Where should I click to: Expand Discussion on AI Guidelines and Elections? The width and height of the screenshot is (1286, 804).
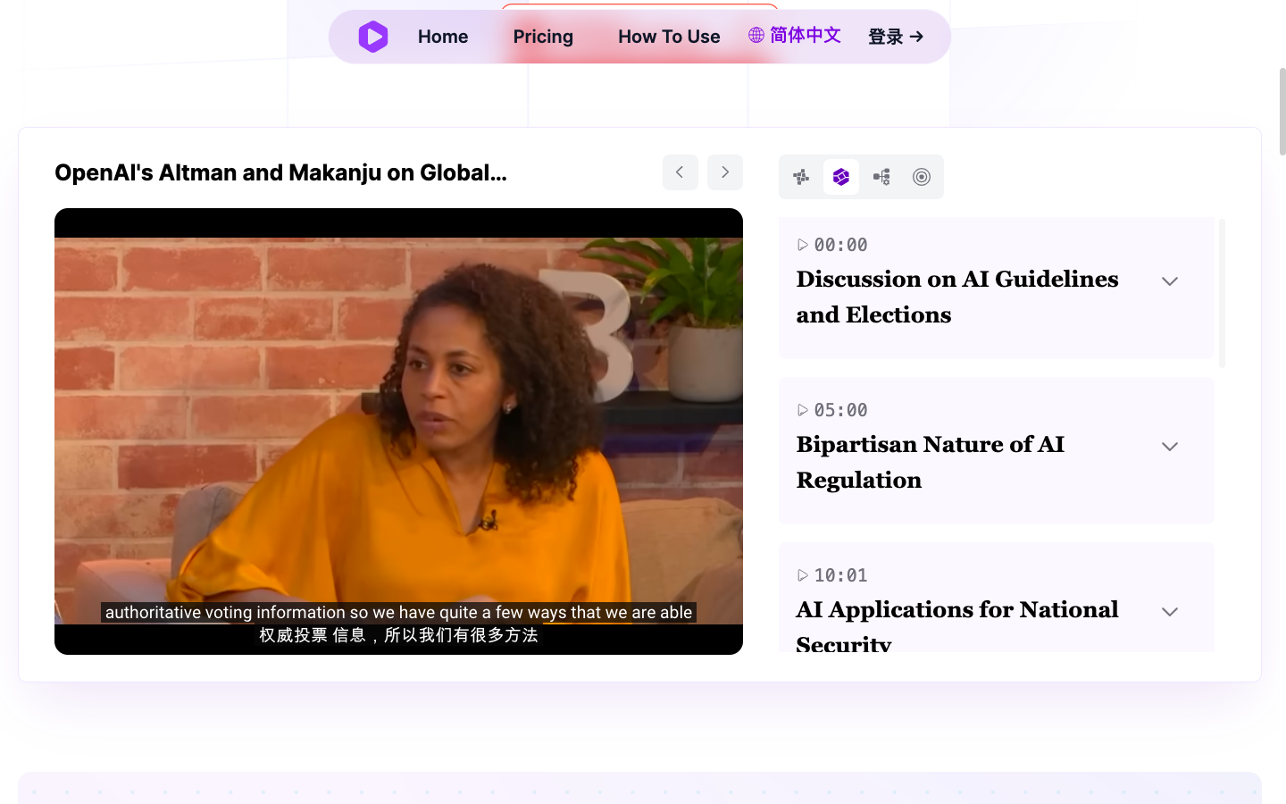coord(1170,281)
